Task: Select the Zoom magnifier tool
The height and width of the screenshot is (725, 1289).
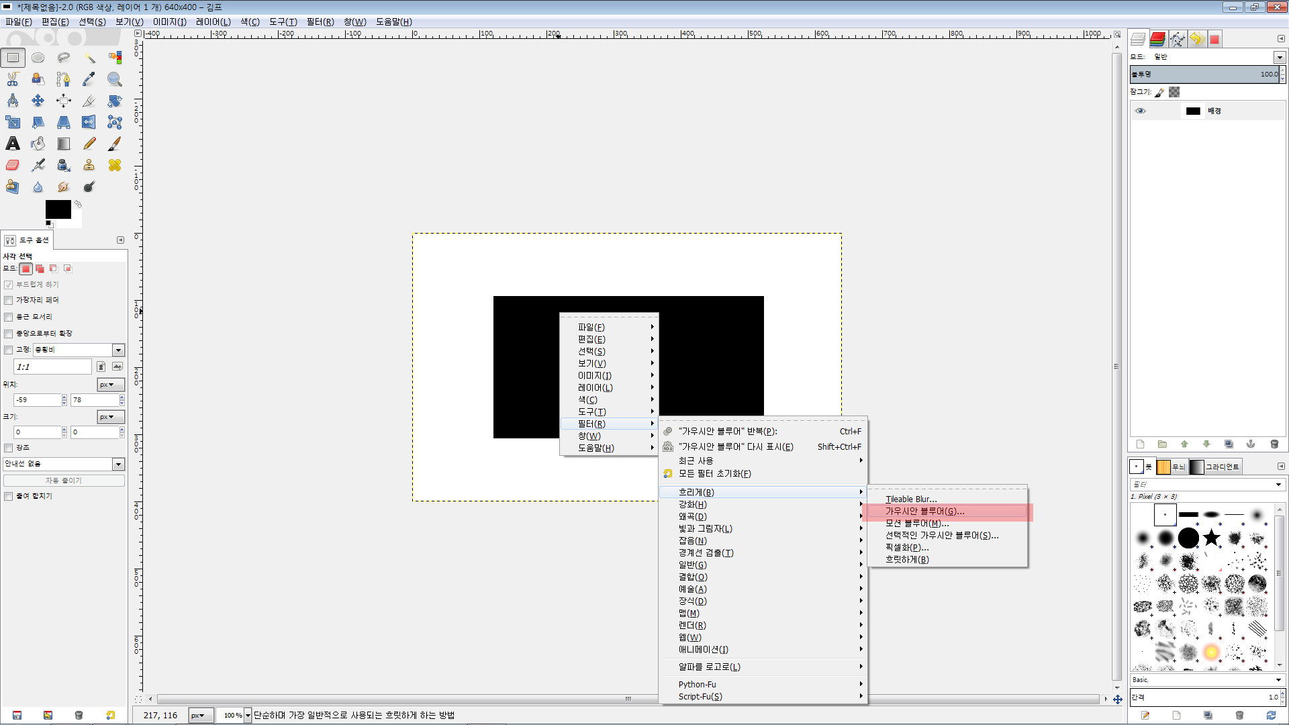Action: pyautogui.click(x=115, y=79)
